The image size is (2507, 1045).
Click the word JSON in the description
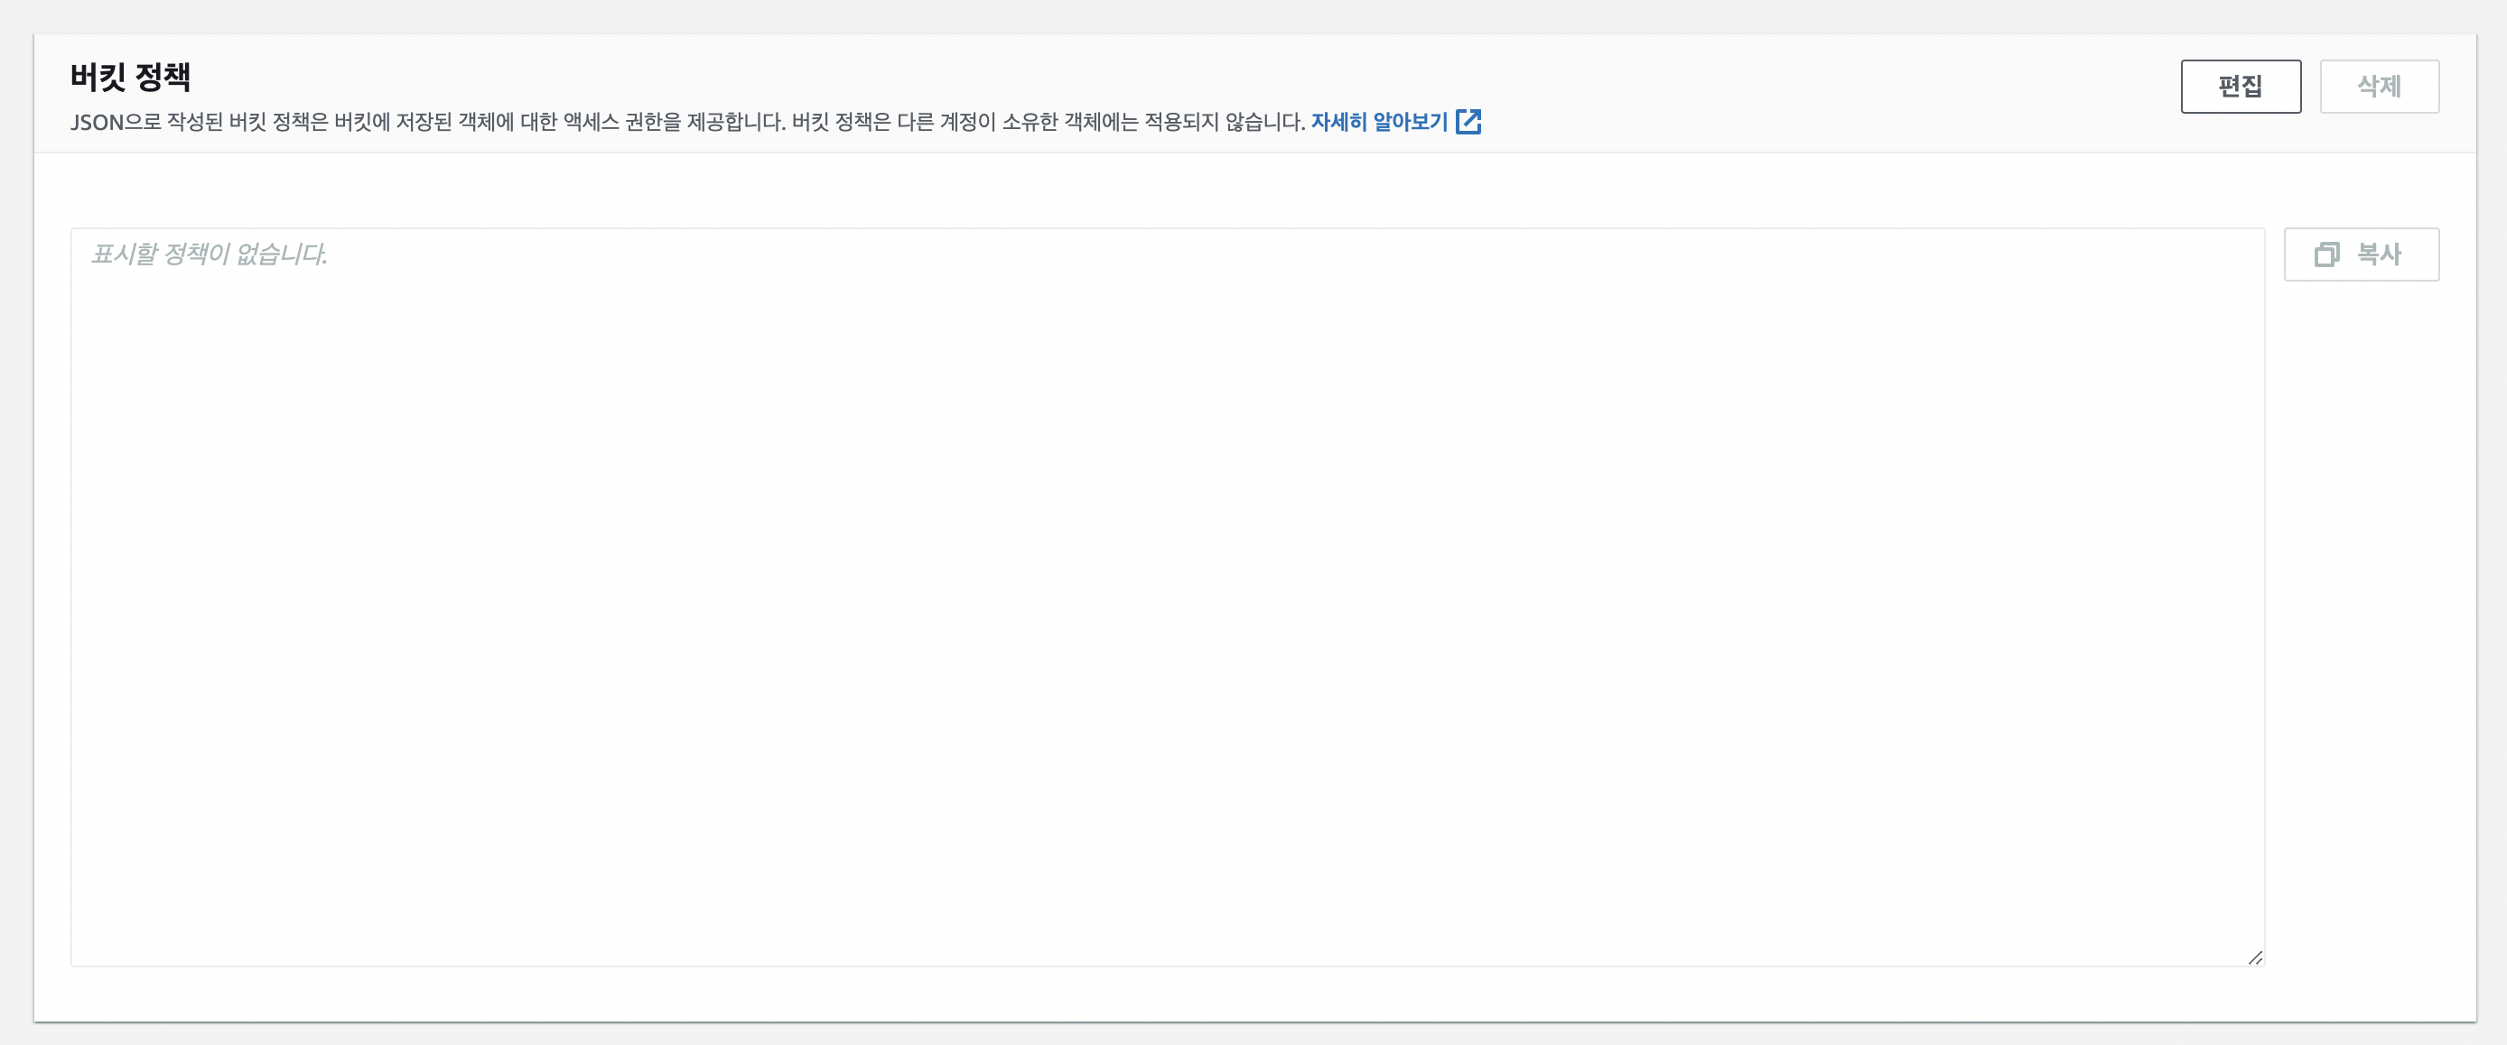(x=97, y=123)
